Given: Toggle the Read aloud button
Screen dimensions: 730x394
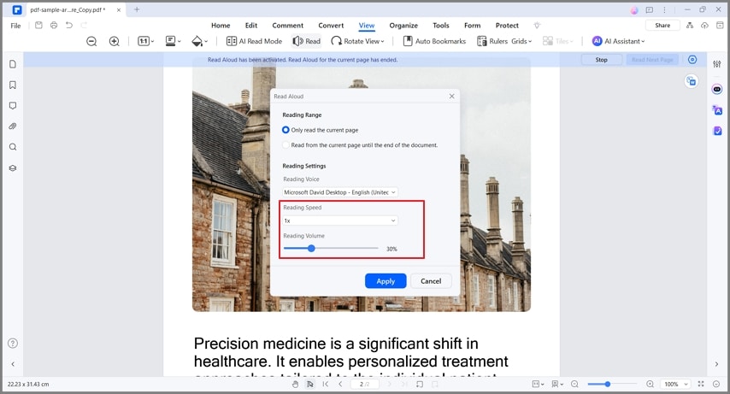Looking at the screenshot, I should click(307, 41).
